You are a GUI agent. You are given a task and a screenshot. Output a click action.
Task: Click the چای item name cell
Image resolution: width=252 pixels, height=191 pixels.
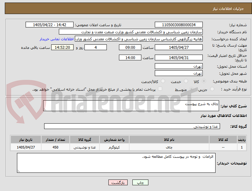coord(169,147)
